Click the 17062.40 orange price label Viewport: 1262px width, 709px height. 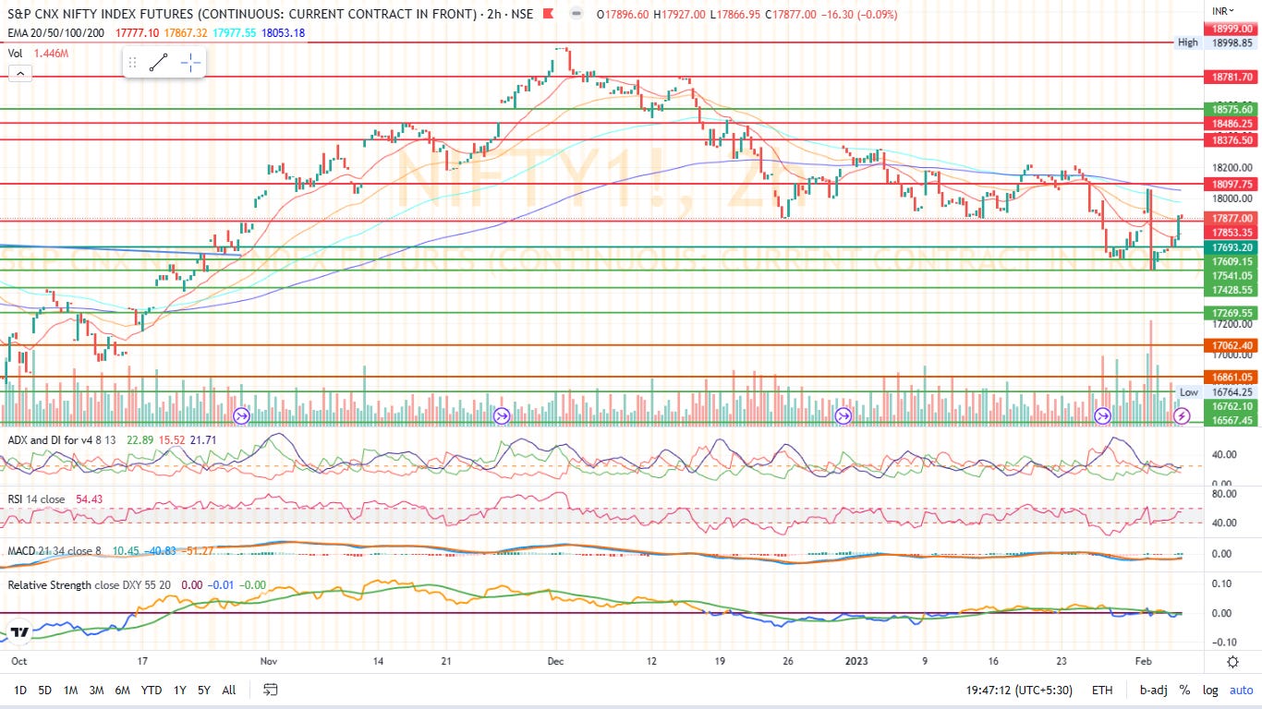(x=1232, y=345)
